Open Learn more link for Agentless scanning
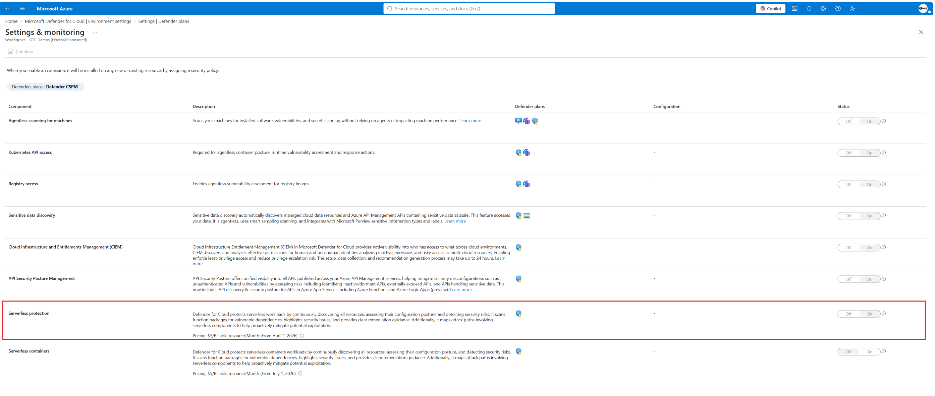This screenshot has height=396, width=935. 470,121
